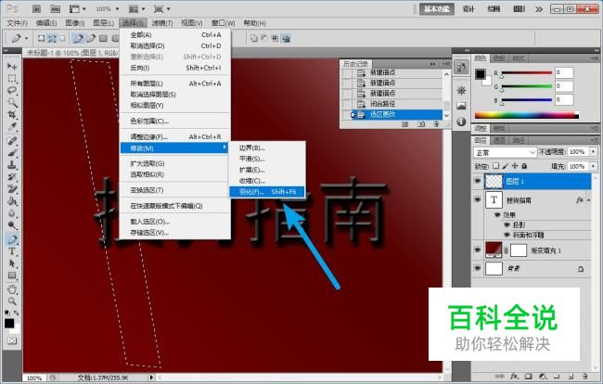Toggle visibility of 效果 layer effects

(x=497, y=215)
